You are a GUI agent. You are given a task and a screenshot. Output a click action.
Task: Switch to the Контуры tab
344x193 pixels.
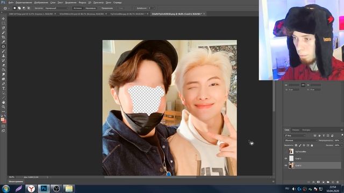[x=306, y=130]
